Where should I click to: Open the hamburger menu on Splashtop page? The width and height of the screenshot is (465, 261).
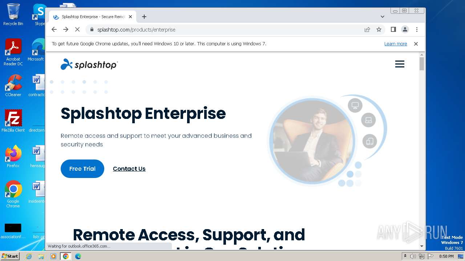400,64
